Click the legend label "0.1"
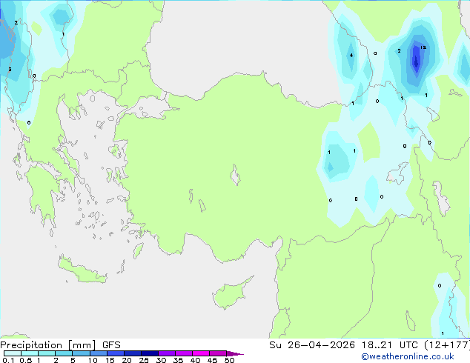Image resolution: width=470 pixels, height=363 pixels. pyautogui.click(x=8, y=360)
